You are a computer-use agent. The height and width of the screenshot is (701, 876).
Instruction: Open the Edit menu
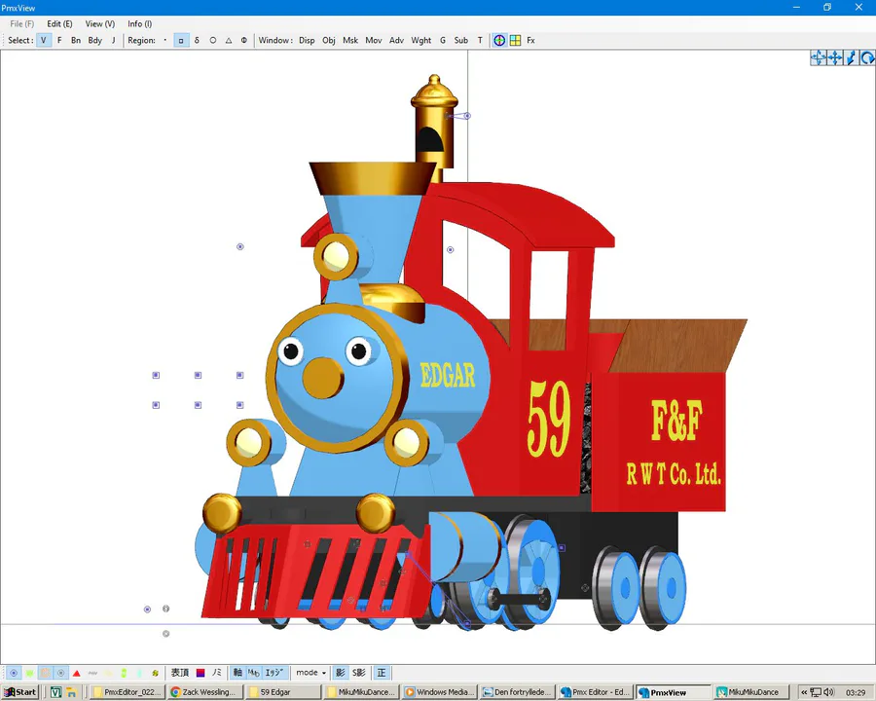click(59, 24)
